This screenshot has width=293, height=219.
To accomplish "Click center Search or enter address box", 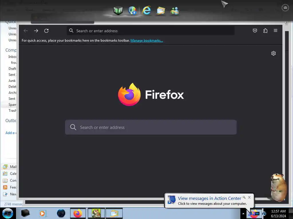I will (x=151, y=127).
